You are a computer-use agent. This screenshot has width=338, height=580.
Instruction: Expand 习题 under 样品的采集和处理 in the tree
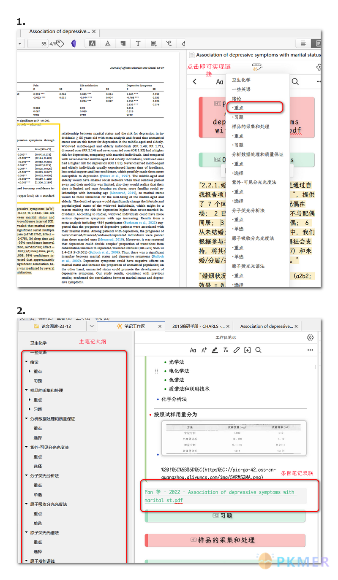pyautogui.click(x=30, y=410)
